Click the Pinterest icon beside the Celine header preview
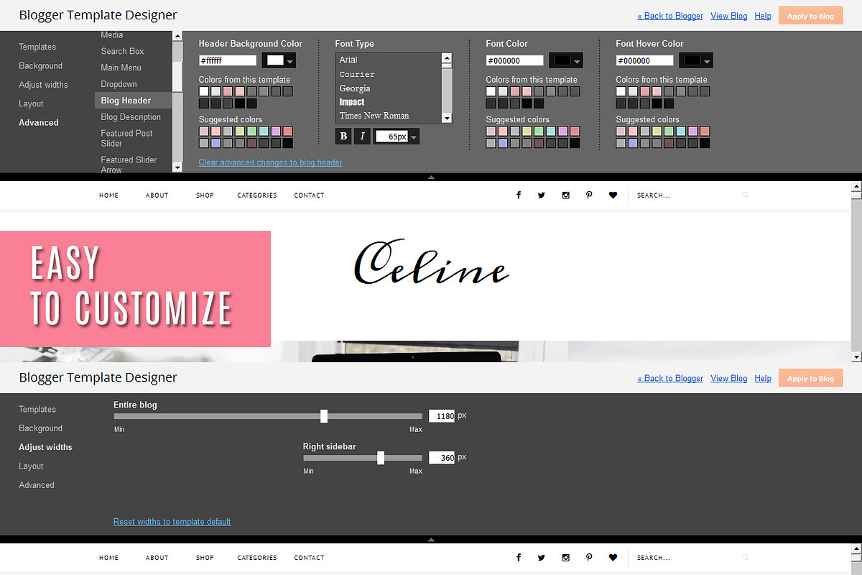862x575 pixels. (x=589, y=195)
